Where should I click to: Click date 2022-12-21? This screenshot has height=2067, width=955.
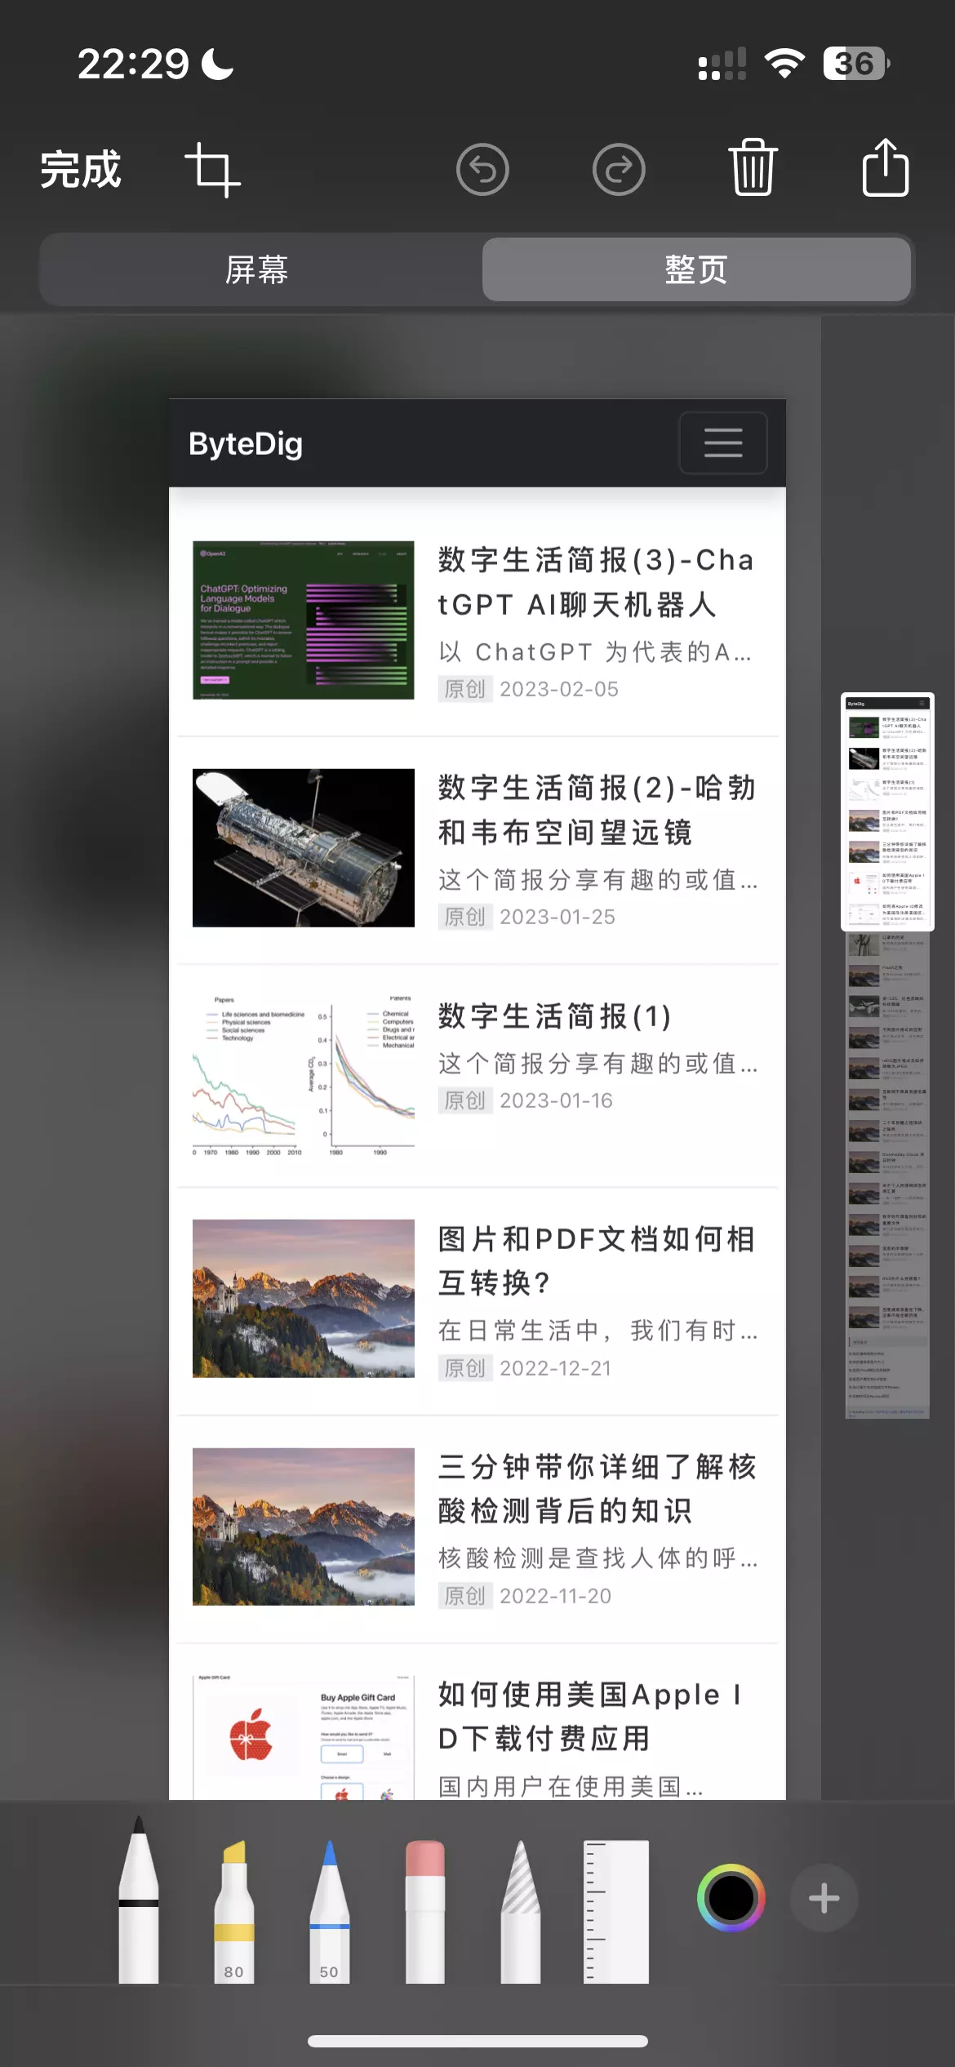tap(555, 1368)
